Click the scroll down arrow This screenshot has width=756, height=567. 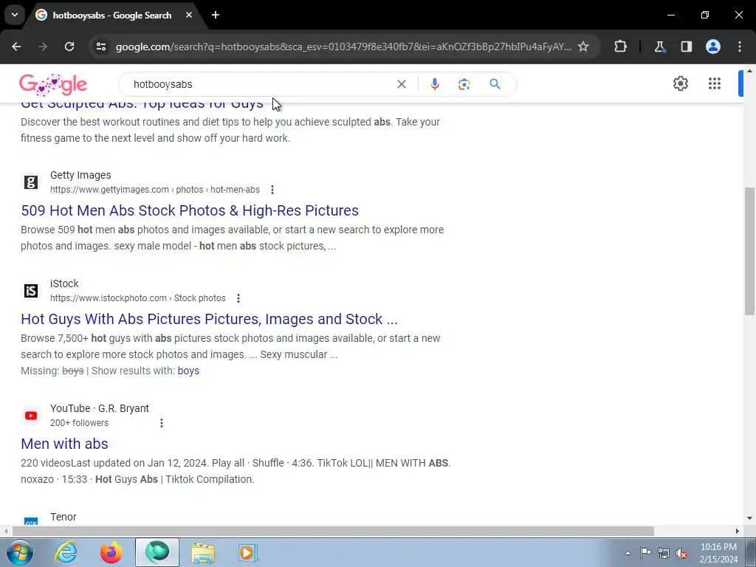749,518
